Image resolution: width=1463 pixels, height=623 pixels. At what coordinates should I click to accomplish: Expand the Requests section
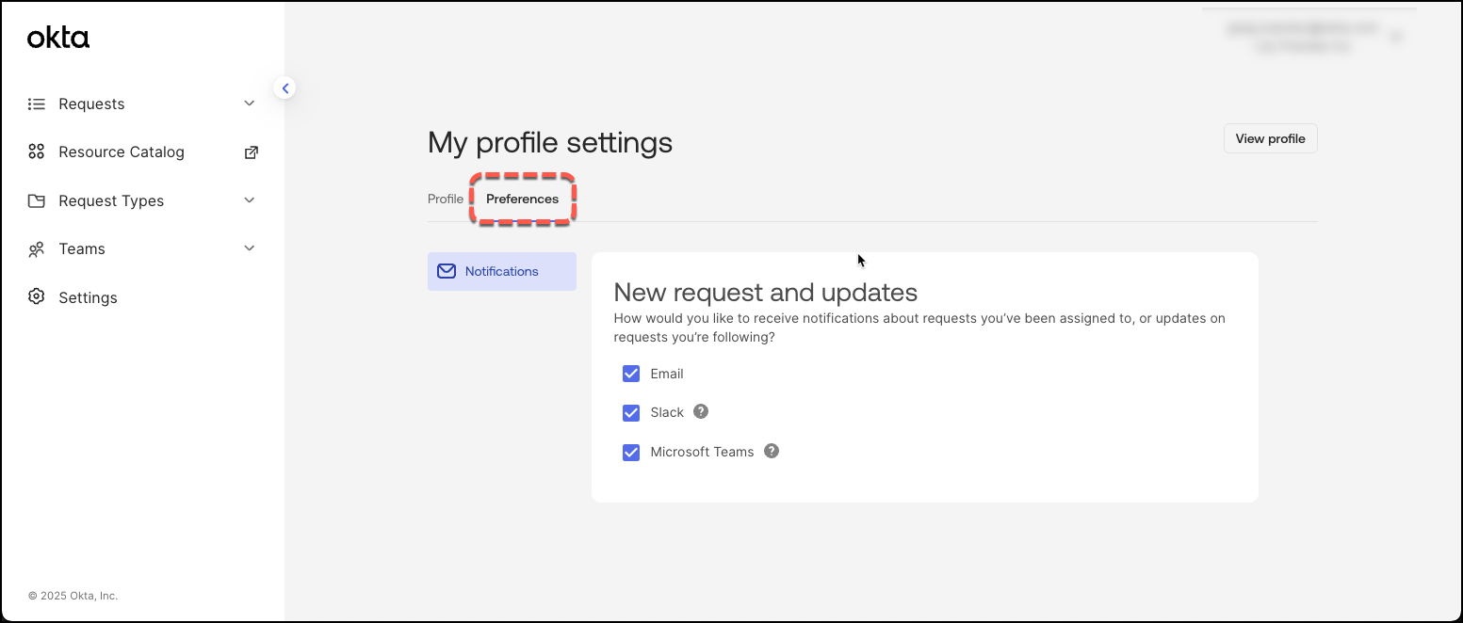coord(249,104)
